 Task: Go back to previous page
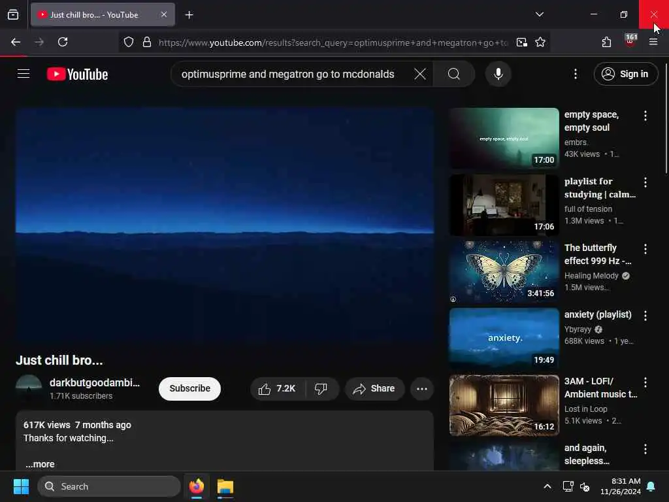tap(16, 42)
